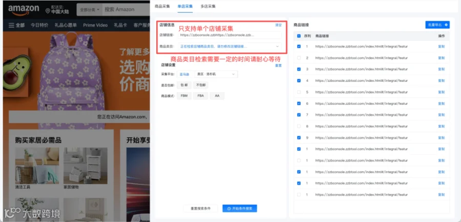The image size is (461, 222).
Task: Uncheck the checkbox for row 7
Action: pyautogui.click(x=299, y=115)
